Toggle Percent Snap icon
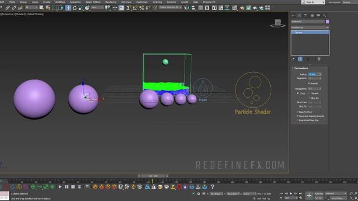The height and width of the screenshot is (201, 358). (142, 8)
